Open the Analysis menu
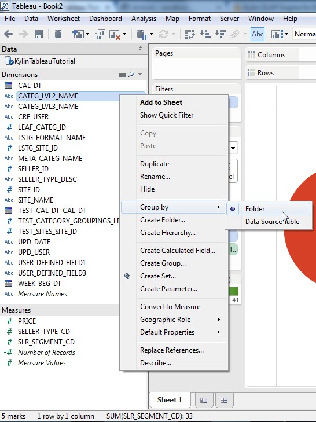Image resolution: width=316 pixels, height=422 pixels. pos(144,19)
